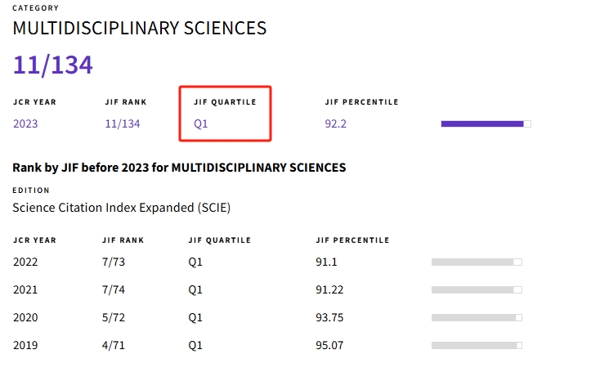Click the 95.07 percentile bar for 2019

point(477,345)
